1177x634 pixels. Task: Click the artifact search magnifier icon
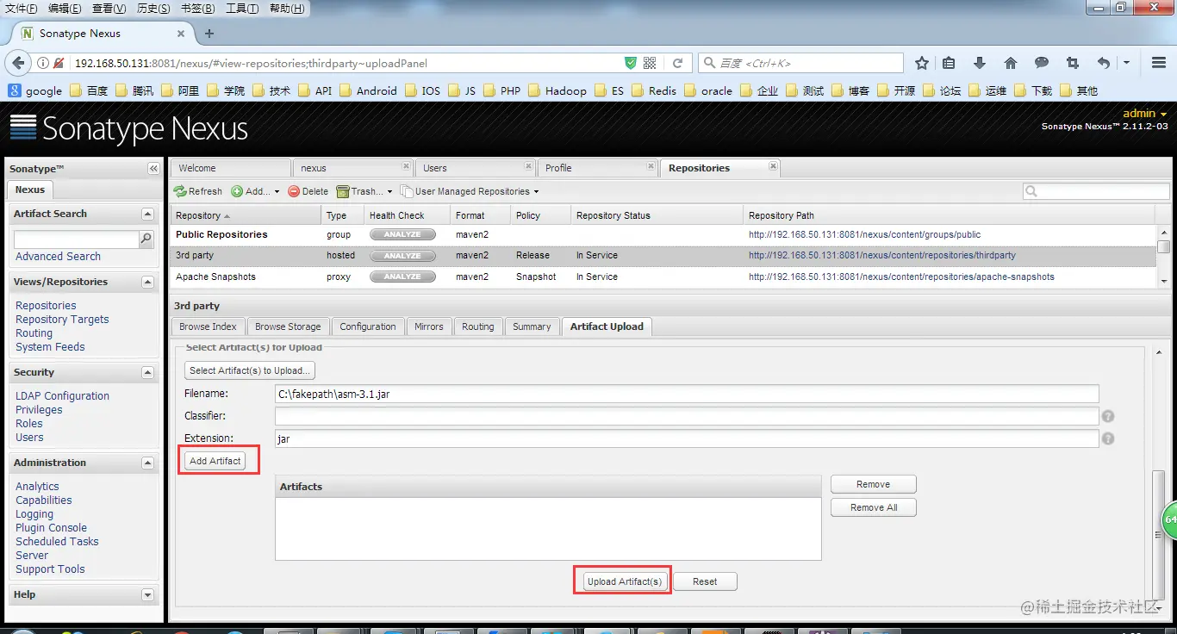[x=146, y=239]
